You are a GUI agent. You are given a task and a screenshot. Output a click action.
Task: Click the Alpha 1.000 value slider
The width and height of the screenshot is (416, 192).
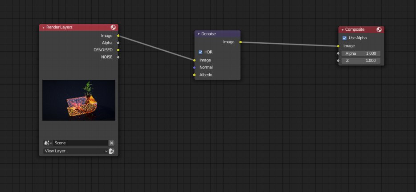tap(361, 53)
